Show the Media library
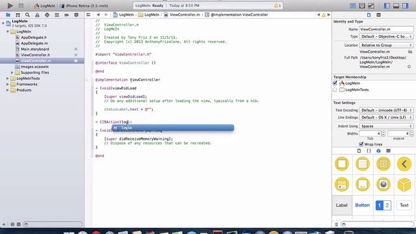416x234 pixels. click(x=389, y=151)
